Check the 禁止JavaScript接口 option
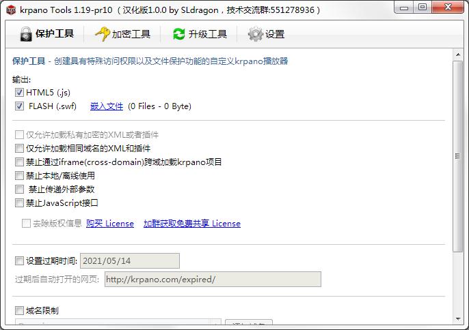This screenshot has width=469, height=330. coord(19,203)
